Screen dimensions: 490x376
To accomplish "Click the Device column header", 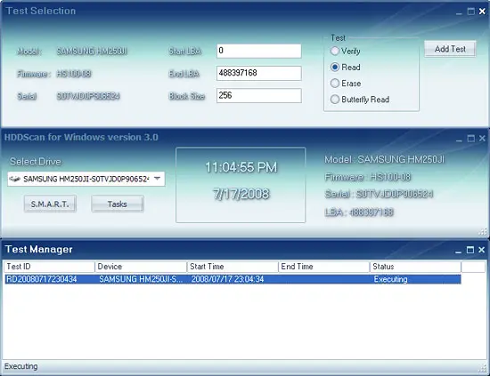I will coord(141,267).
